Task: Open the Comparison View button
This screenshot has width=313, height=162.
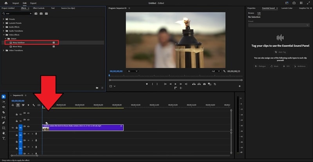Action: tap(210, 84)
